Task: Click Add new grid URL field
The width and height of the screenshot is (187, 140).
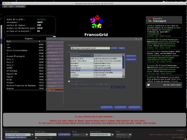Action: coord(90,48)
